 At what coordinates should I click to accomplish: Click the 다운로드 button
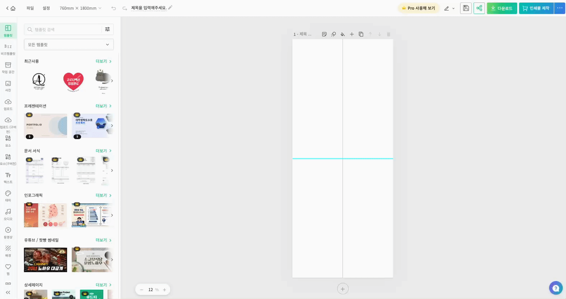[502, 8]
